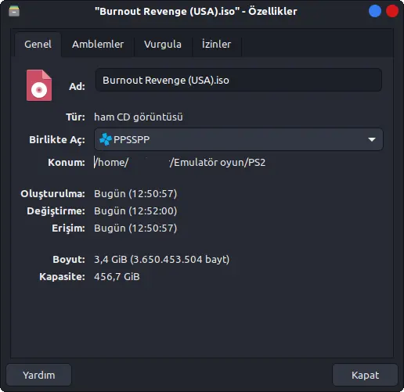Click the PPSSPP application icon in dropdown
This screenshot has width=404, height=392.
click(x=106, y=139)
